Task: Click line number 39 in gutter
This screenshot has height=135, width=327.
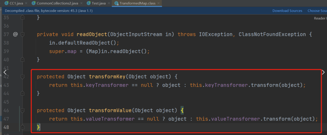Action: coord(6,51)
